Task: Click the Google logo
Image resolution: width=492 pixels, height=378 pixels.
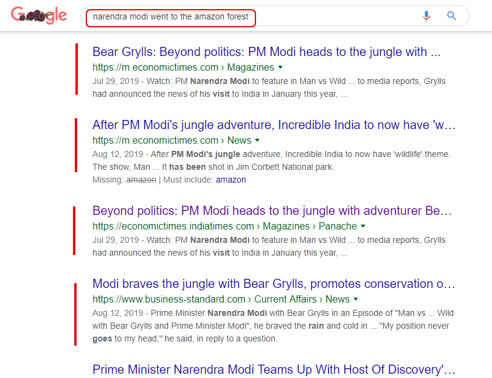Action: (x=39, y=15)
